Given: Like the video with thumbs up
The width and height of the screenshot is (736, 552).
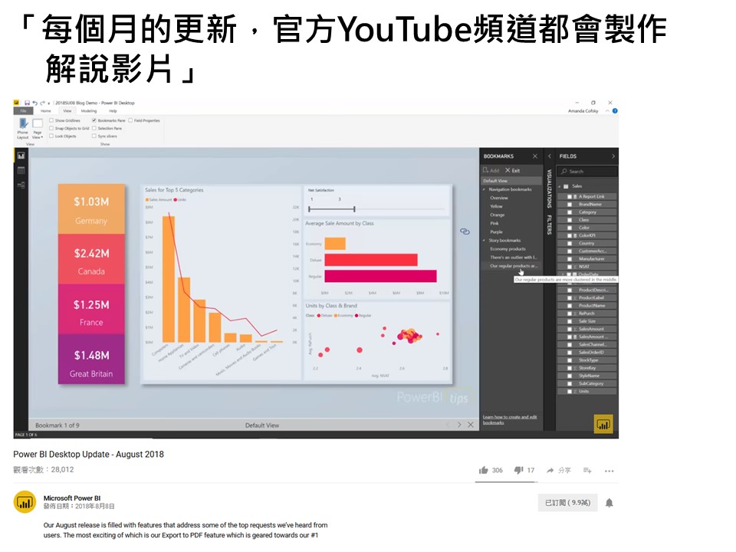Looking at the screenshot, I should click(484, 470).
